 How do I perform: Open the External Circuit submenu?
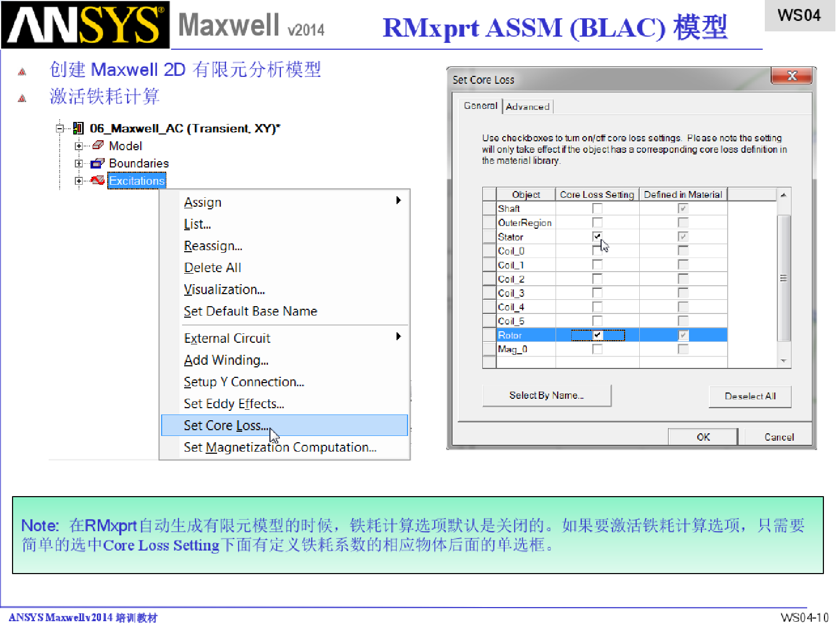285,339
